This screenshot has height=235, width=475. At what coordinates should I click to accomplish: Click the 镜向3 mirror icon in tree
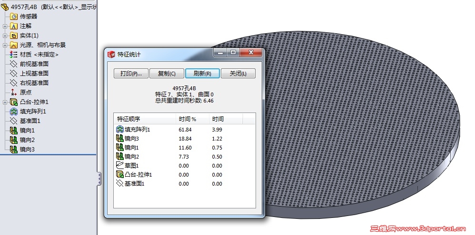(14, 149)
